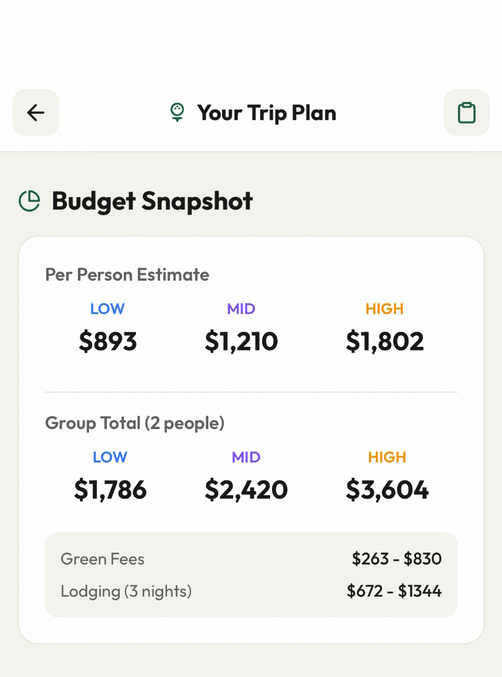
Task: Tap the group total HIGH amount $3,604
Action: [387, 490]
